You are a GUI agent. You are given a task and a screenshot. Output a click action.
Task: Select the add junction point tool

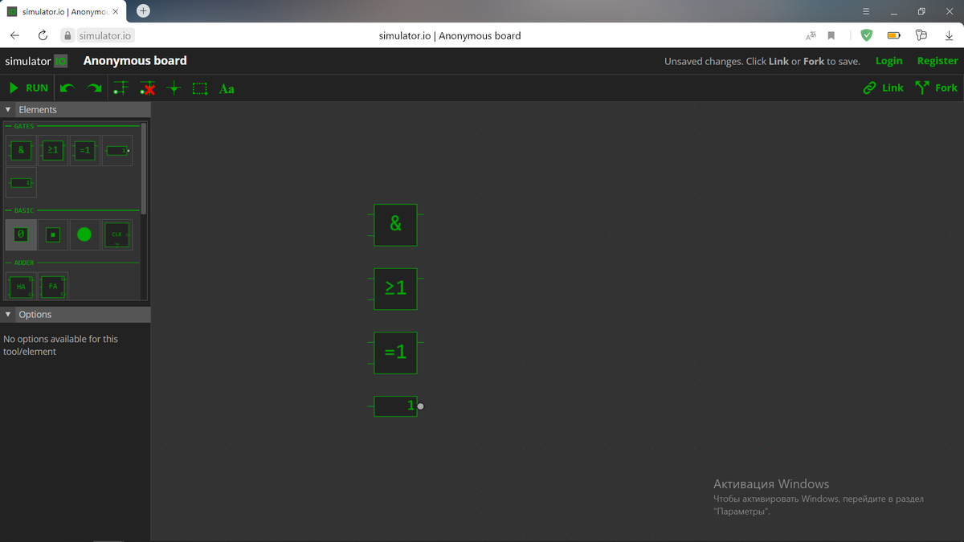click(x=174, y=88)
